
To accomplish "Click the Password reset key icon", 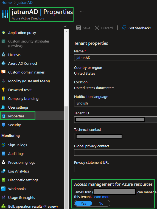I will click(3, 90).
